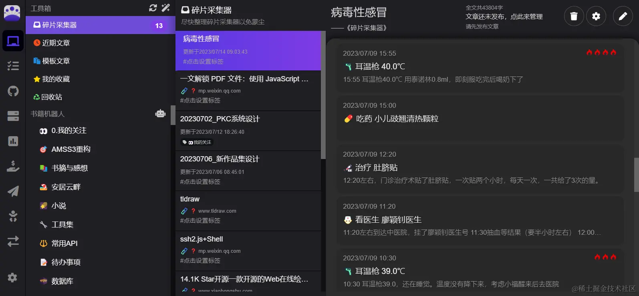Open the 耳温枪 39.0℃ entry
Screen dimensions: 639x296
480,271
